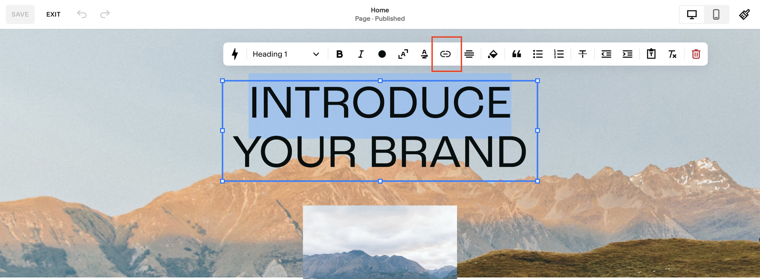
Task: Click the EXIT button
Action: (x=53, y=14)
